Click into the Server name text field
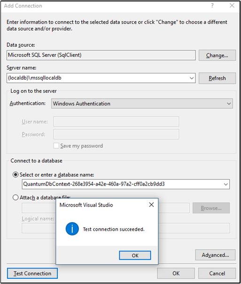241x284 pixels. coord(98,78)
